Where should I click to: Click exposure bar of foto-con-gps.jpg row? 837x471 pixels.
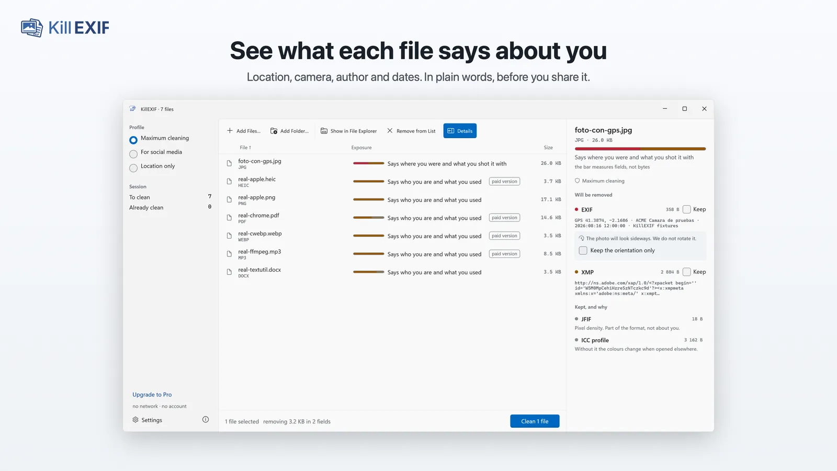[369, 163]
